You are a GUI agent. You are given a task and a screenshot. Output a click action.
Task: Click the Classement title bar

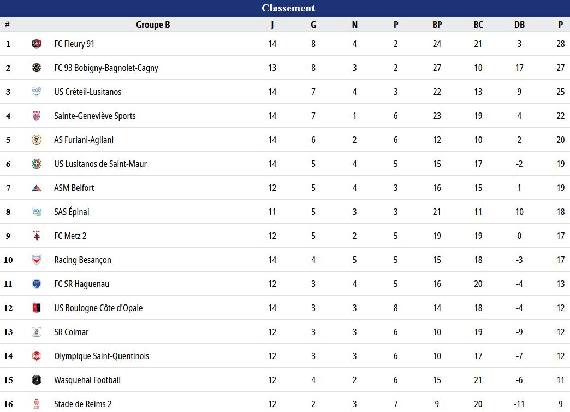(285, 8)
